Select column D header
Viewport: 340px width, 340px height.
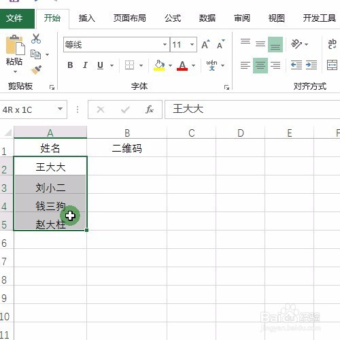241,133
